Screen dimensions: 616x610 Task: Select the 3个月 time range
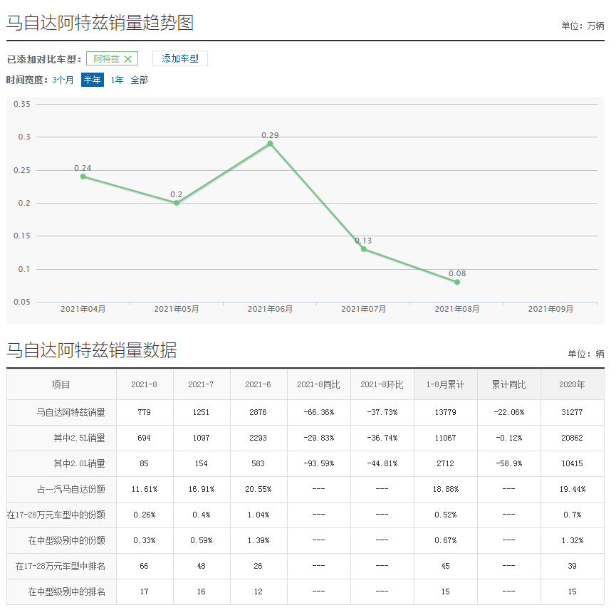coord(63,80)
